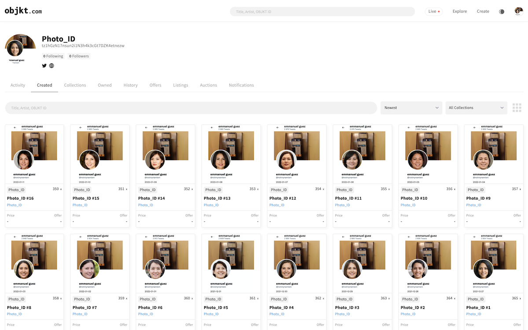528x330 pixels.
Task: Switch to the Activity tab
Action: tap(18, 85)
